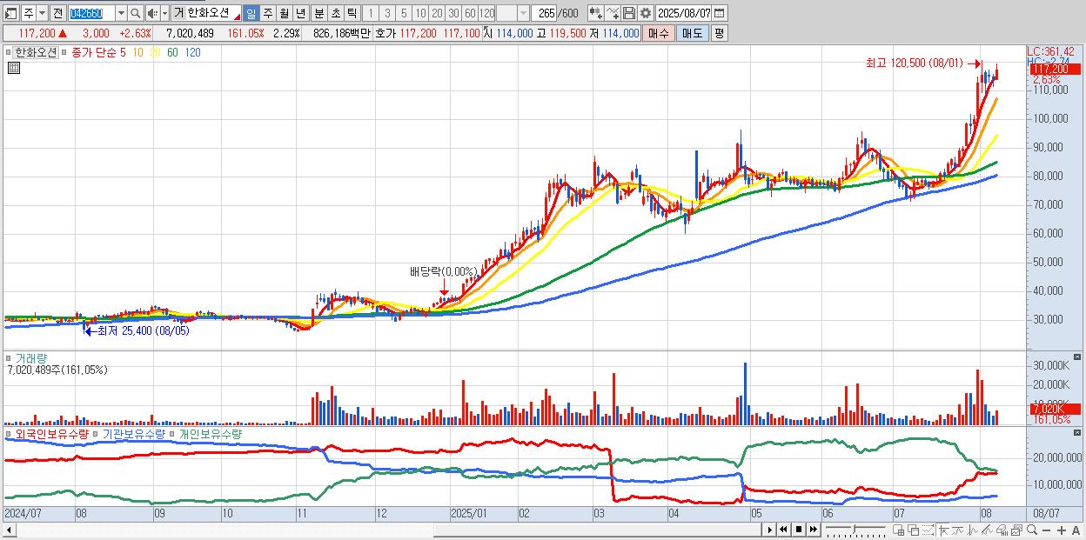Viewport: 1086px width, 540px height.
Task: Click the 매도 sell button
Action: pos(692,33)
